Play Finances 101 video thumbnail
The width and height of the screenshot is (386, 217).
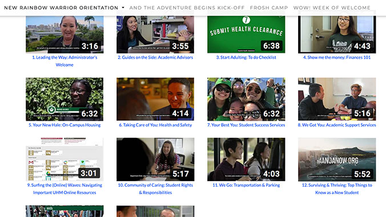click(x=337, y=34)
